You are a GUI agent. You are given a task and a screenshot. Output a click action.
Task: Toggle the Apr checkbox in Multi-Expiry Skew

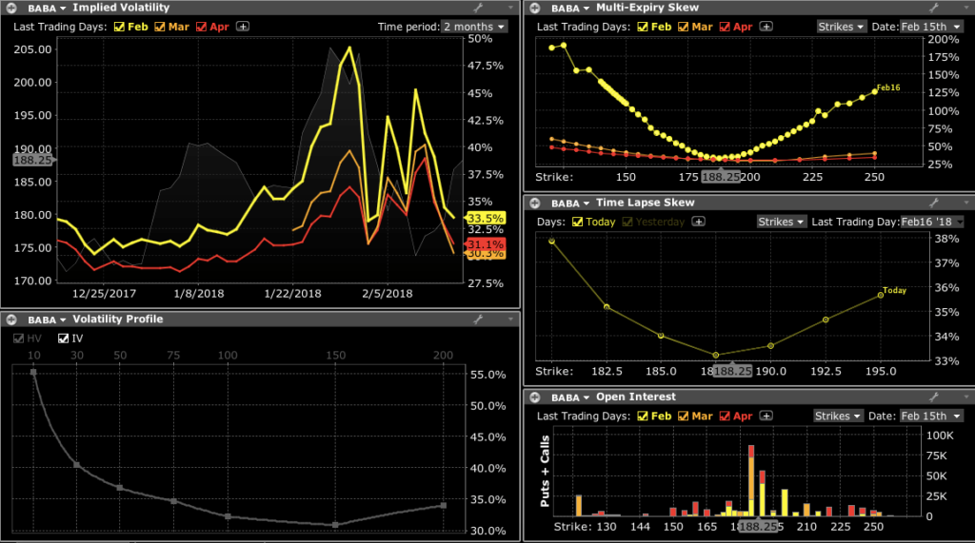726,27
